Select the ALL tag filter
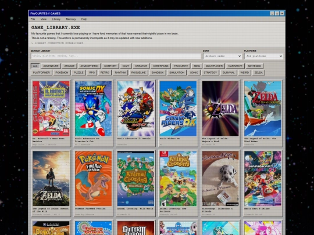Viewport: 314px width, 235px height. click(x=35, y=66)
